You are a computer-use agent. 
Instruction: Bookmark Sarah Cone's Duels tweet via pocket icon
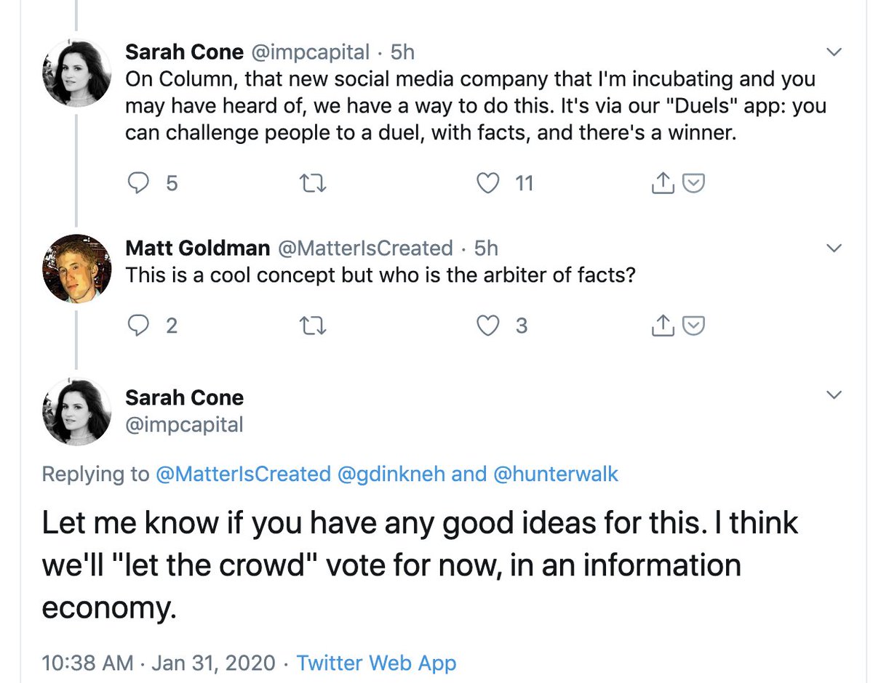(695, 184)
